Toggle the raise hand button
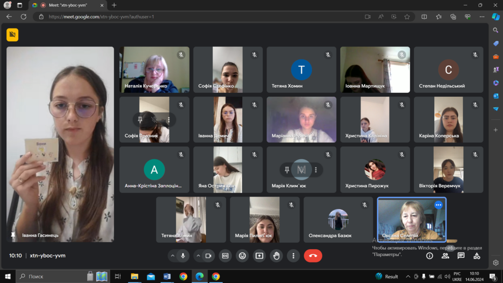503x283 pixels. (276, 255)
